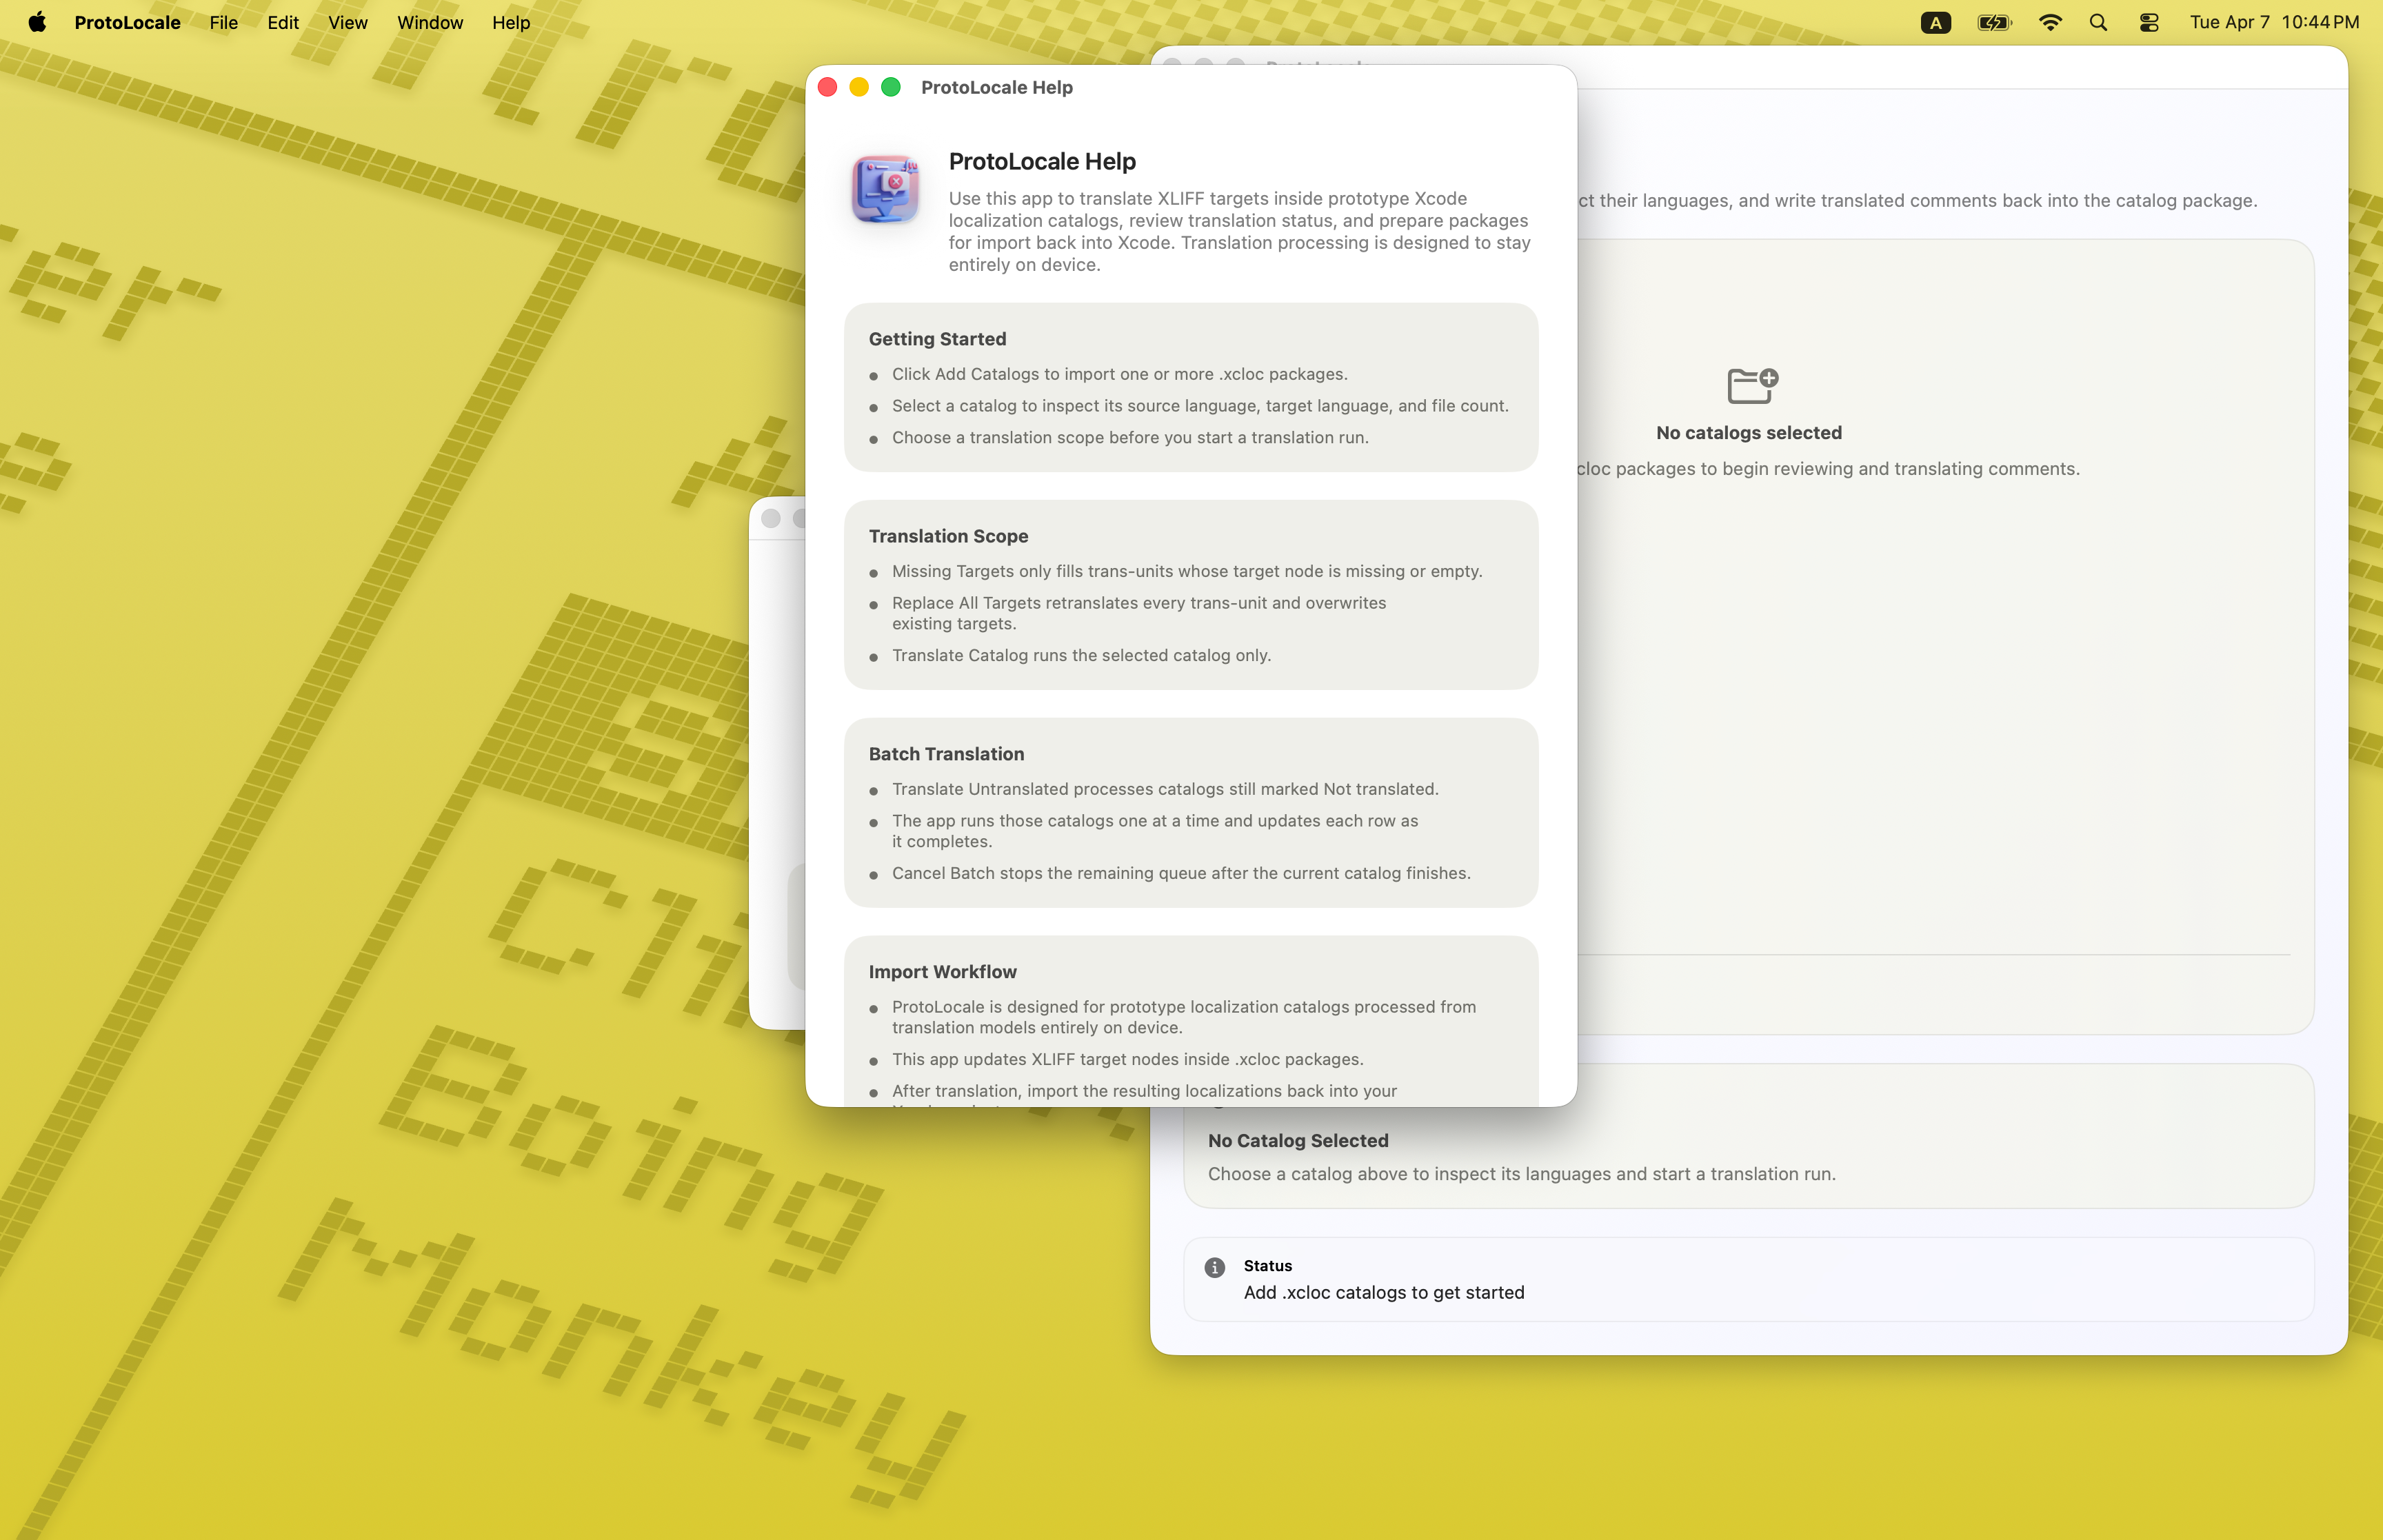Viewport: 2383px width, 1540px height.
Task: Open the Edit menu
Action: point(283,22)
